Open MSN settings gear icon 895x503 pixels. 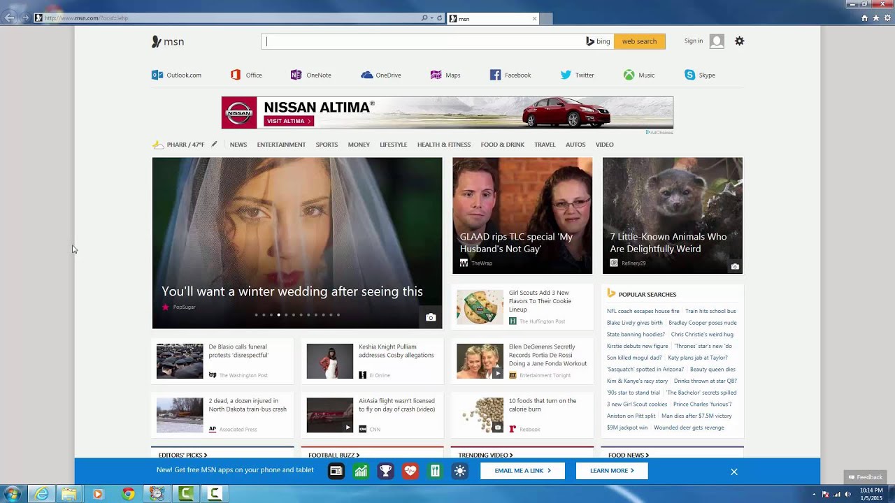(x=739, y=41)
